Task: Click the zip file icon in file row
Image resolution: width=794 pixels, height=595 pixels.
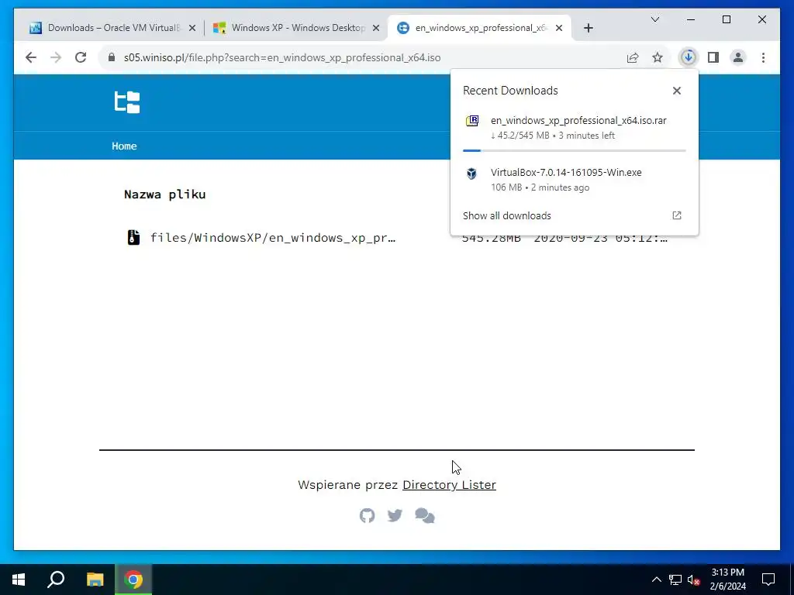Action: pyautogui.click(x=133, y=237)
